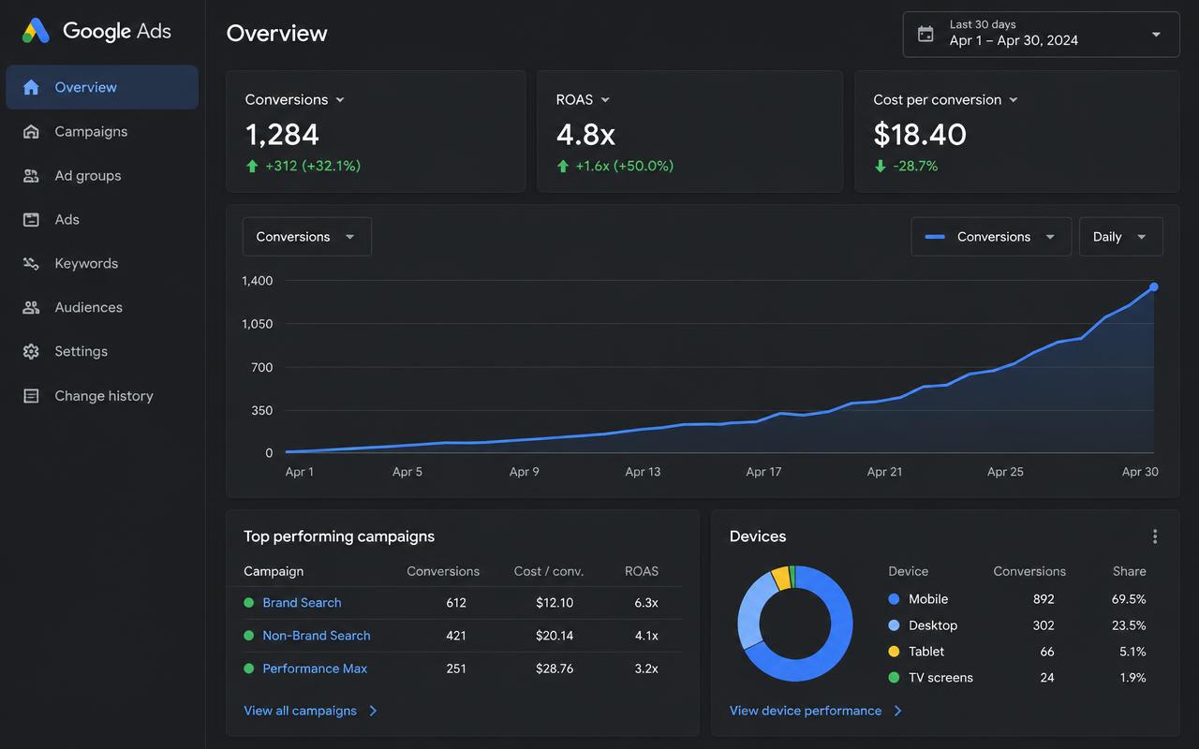Viewport: 1199px width, 749px height.
Task: Click the Keywords sidebar icon
Action: coord(31,263)
